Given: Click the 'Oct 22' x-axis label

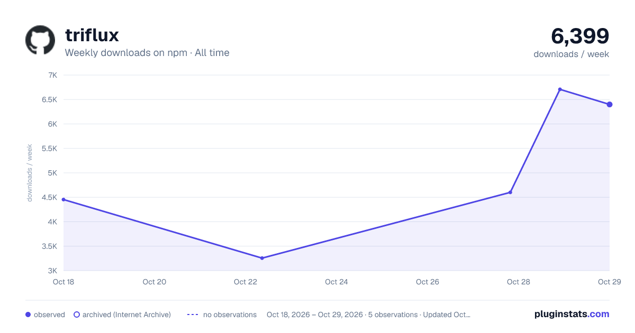Looking at the screenshot, I should [246, 282].
